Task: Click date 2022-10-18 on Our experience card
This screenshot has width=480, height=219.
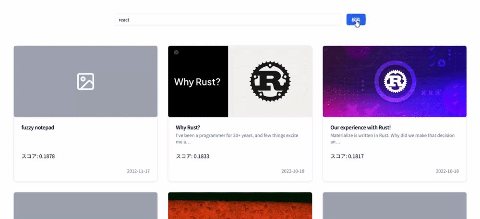Action: pyautogui.click(x=447, y=171)
